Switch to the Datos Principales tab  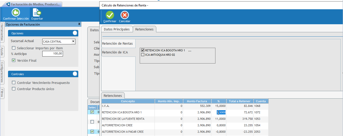pyautogui.click(x=117, y=29)
